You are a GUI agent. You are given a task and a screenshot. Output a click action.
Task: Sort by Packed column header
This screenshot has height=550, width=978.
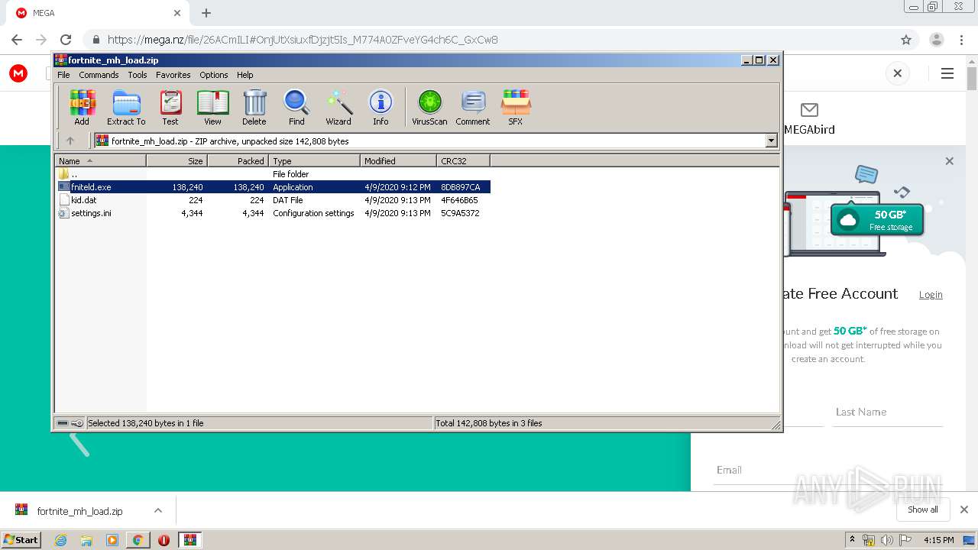(x=238, y=160)
